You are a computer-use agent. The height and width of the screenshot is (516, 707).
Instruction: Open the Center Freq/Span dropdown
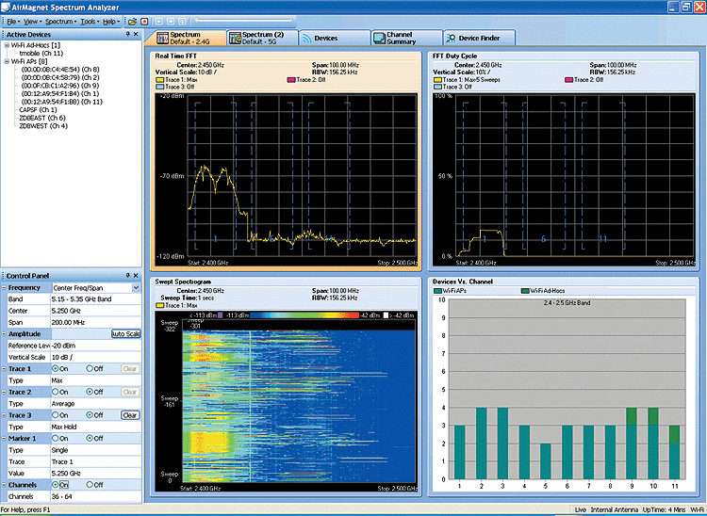coord(136,288)
